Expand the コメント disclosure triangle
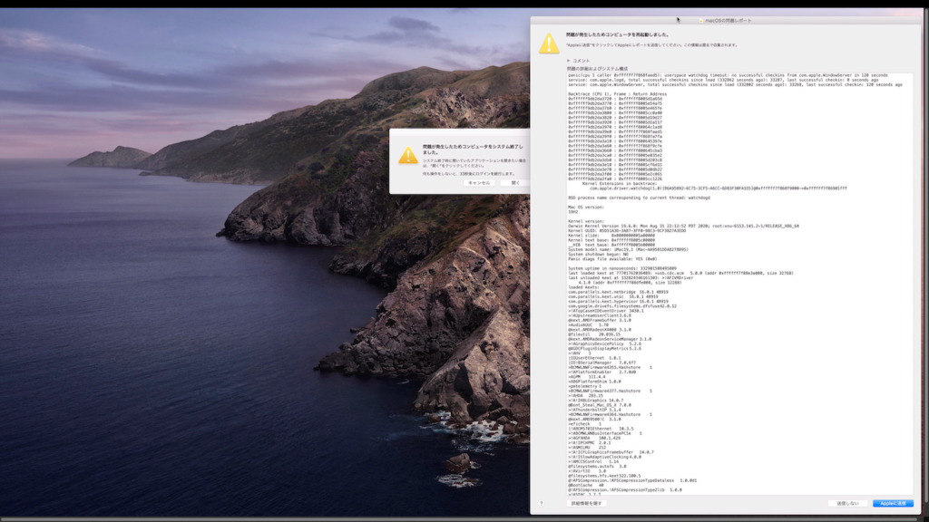The width and height of the screenshot is (929, 522). pyautogui.click(x=569, y=61)
